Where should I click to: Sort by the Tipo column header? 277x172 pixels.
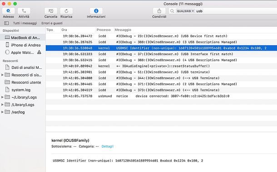coord(49,30)
